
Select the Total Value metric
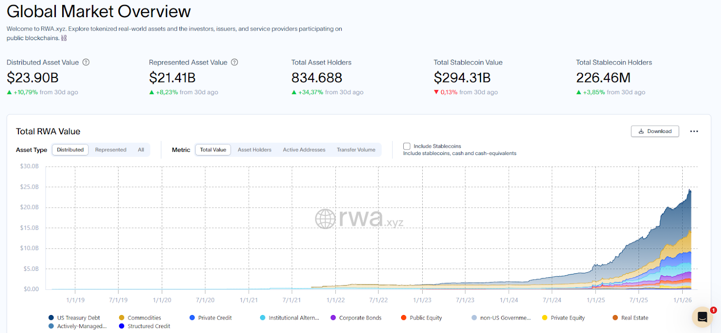click(x=213, y=150)
